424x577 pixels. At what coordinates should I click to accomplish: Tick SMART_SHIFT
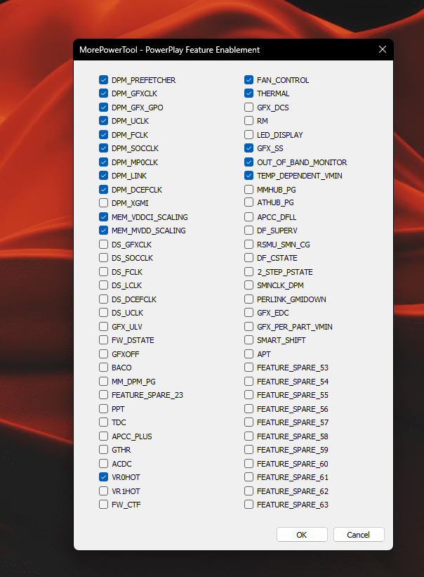(x=249, y=340)
